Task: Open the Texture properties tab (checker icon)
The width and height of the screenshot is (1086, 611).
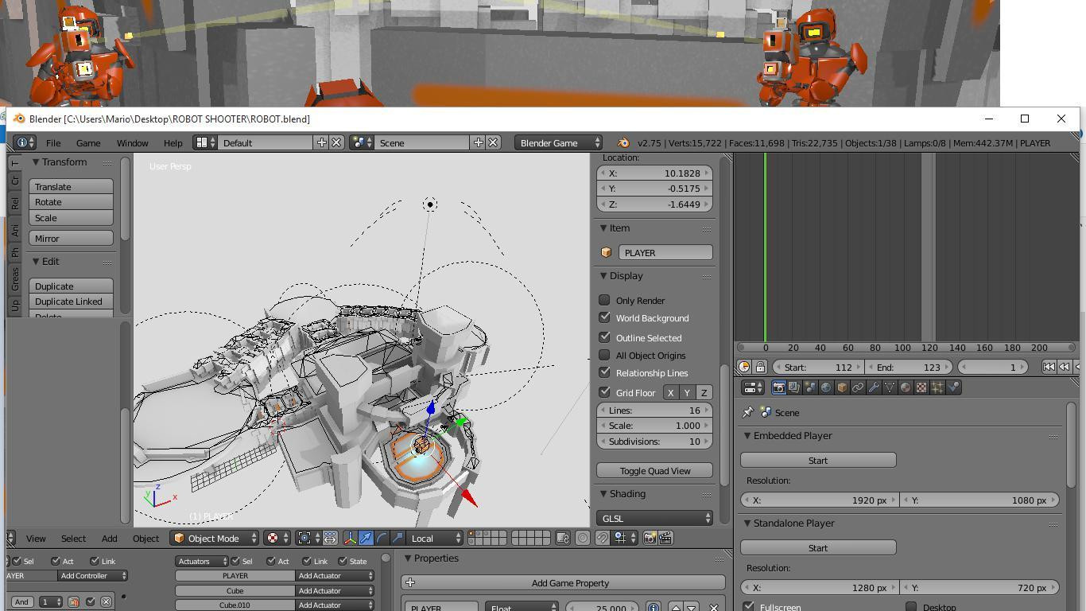Action: [x=921, y=387]
